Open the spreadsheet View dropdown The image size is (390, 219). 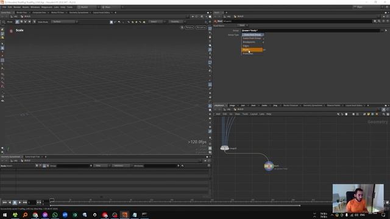pos(101,165)
